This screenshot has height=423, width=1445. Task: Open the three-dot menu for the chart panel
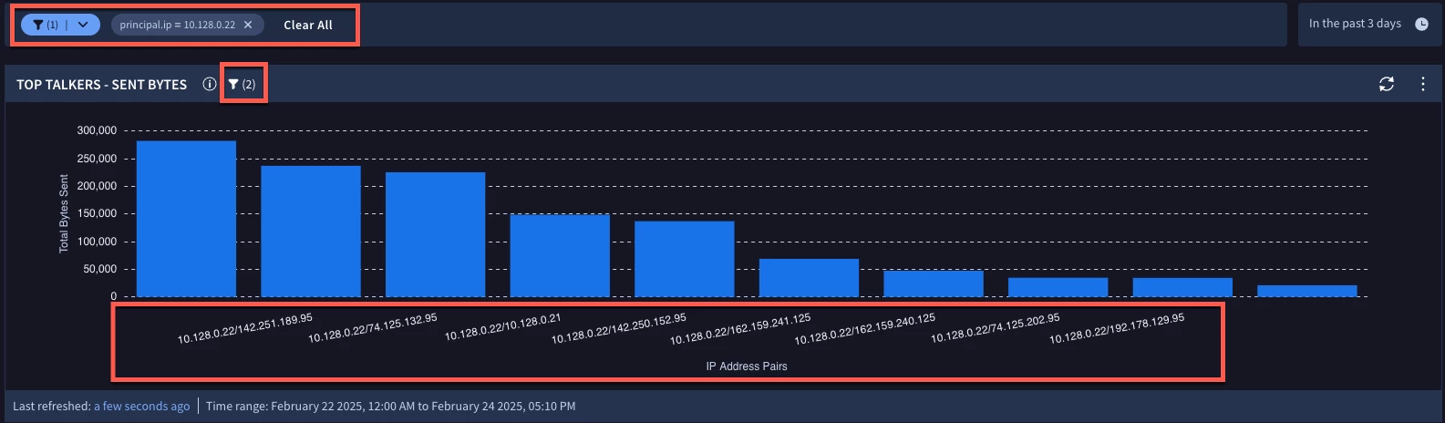click(x=1423, y=84)
